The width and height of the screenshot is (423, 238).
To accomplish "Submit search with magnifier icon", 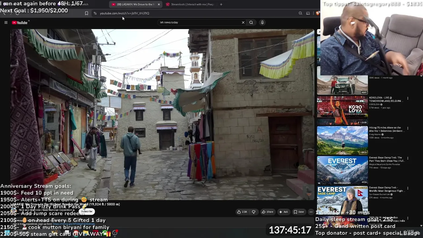I will (251, 22).
